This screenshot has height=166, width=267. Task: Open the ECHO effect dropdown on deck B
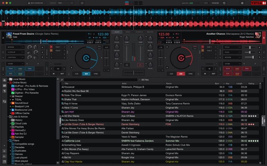tap(232, 52)
